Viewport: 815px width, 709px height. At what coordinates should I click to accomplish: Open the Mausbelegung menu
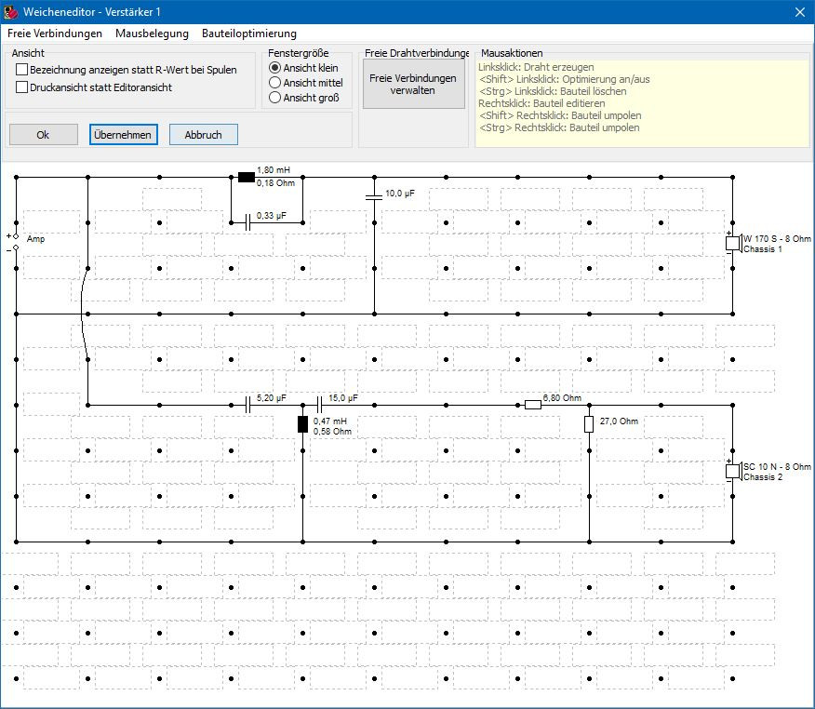152,33
